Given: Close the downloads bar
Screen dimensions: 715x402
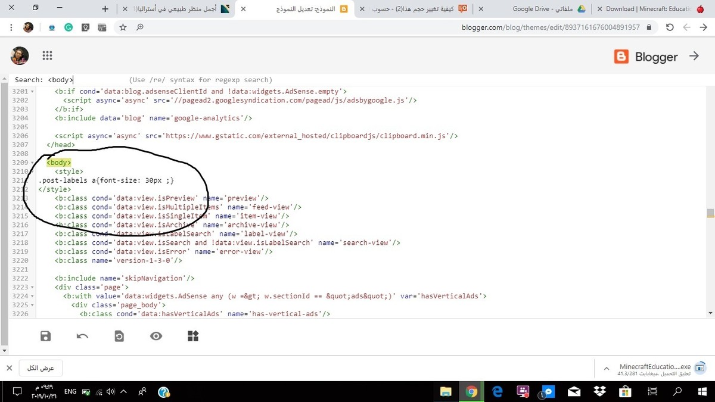Looking at the screenshot, I should click(x=9, y=368).
